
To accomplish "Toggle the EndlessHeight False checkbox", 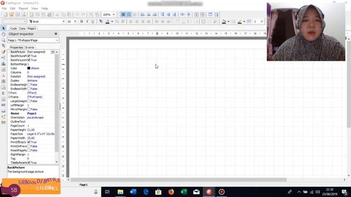I will click(x=29, y=85).
